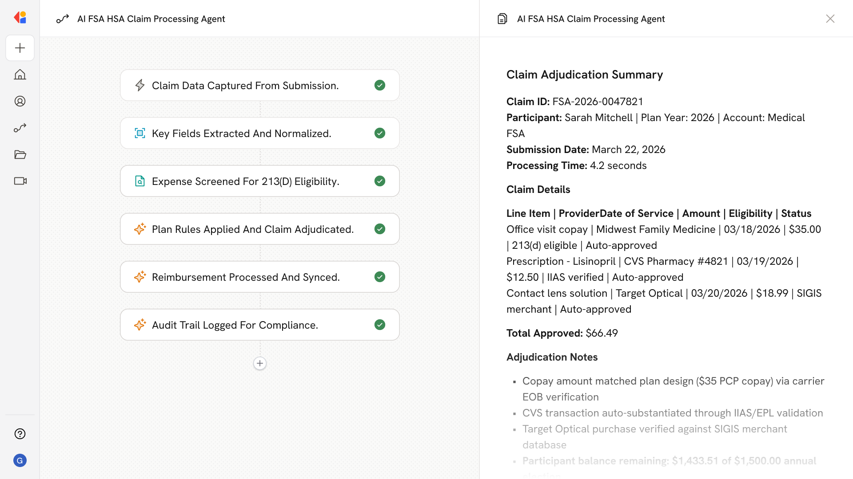Click the workflow title in the top bar
The width and height of the screenshot is (853, 479).
pyautogui.click(x=151, y=19)
